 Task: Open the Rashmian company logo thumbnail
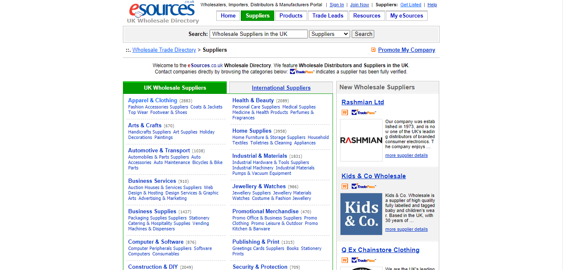361,140
